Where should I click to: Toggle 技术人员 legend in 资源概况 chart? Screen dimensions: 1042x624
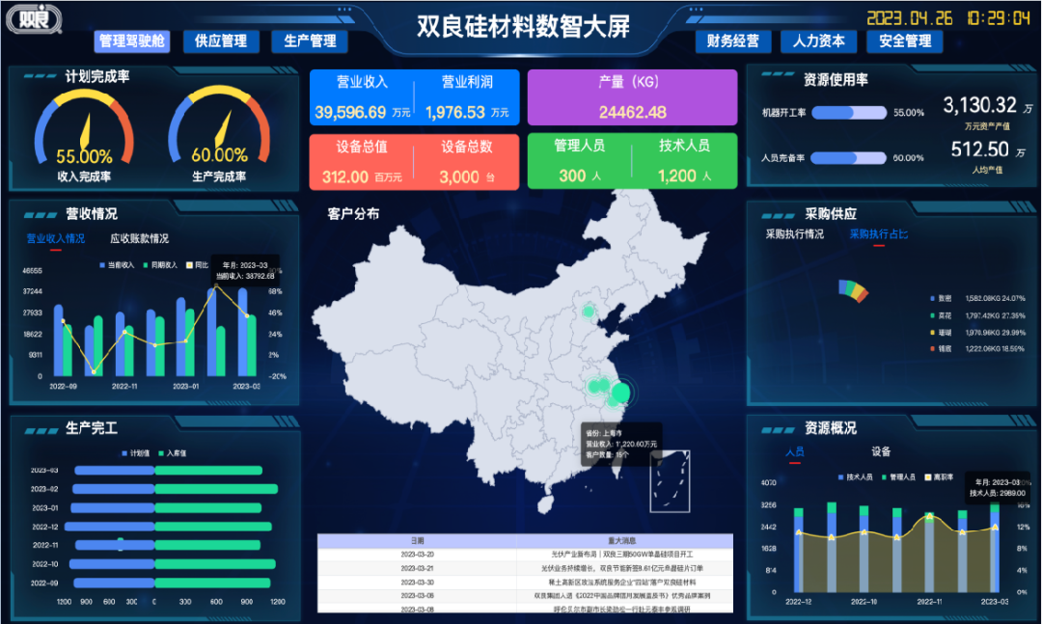click(855, 477)
